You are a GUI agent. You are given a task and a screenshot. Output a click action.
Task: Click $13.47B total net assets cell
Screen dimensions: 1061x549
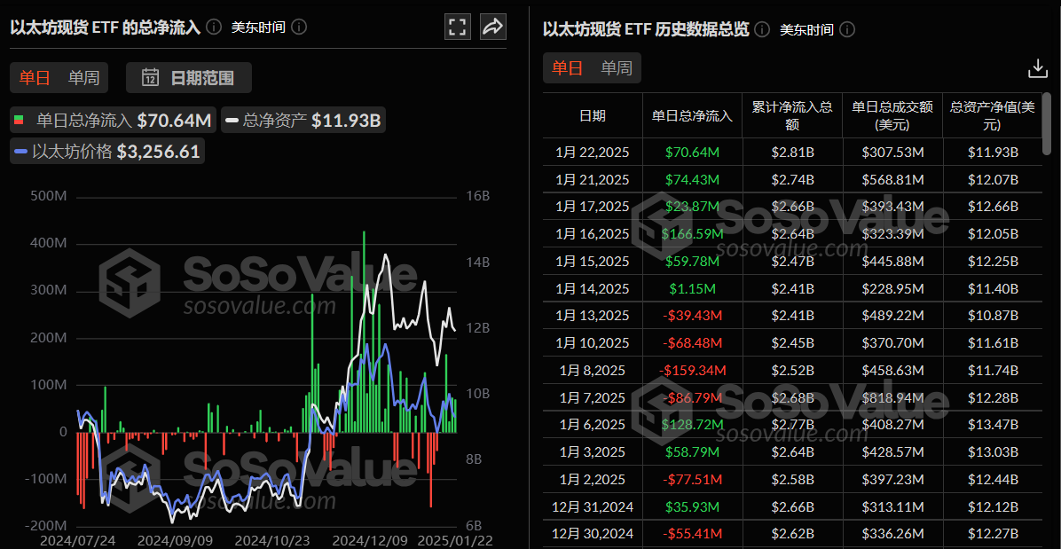[992, 425]
